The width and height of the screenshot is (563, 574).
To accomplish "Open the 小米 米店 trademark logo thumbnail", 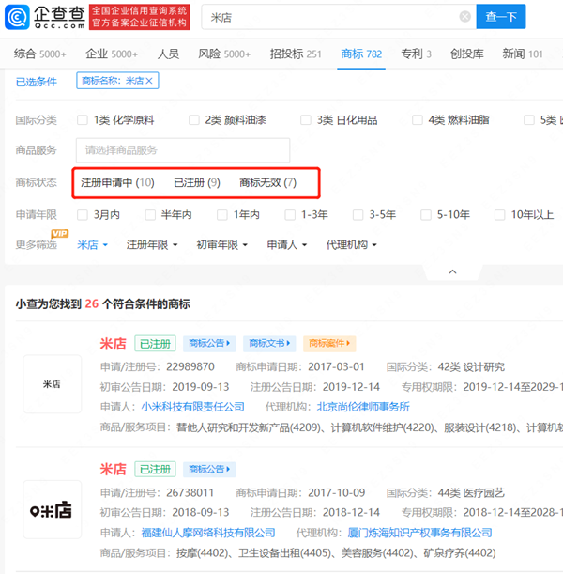I will tap(52, 384).
